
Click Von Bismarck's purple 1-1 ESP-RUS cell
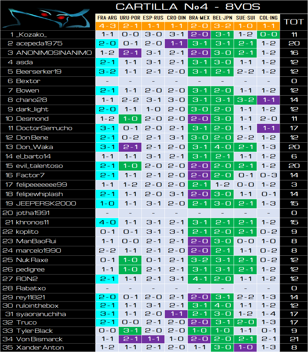[153, 339]
